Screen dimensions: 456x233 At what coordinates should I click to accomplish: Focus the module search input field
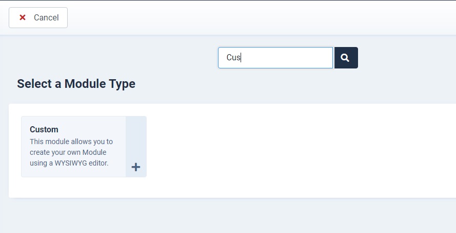(275, 58)
